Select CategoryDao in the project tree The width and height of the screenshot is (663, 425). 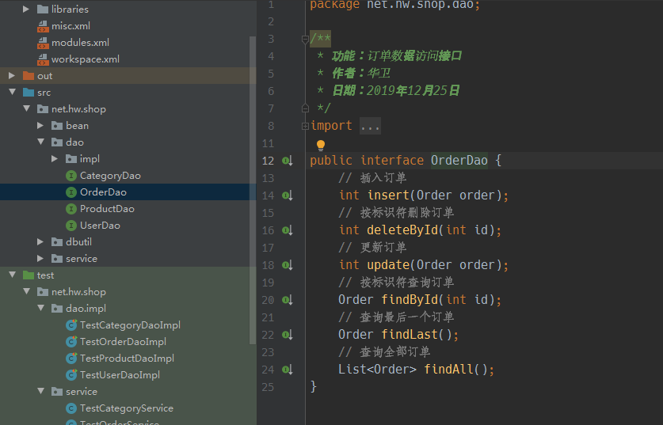tap(110, 176)
